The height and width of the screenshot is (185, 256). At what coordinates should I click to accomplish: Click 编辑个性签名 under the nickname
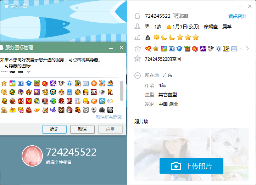(x=59, y=162)
